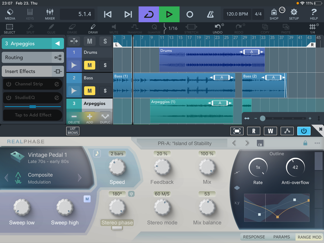Edit the StudioEQ effect
Screen dimensions: 324x243
(x=57, y=98)
